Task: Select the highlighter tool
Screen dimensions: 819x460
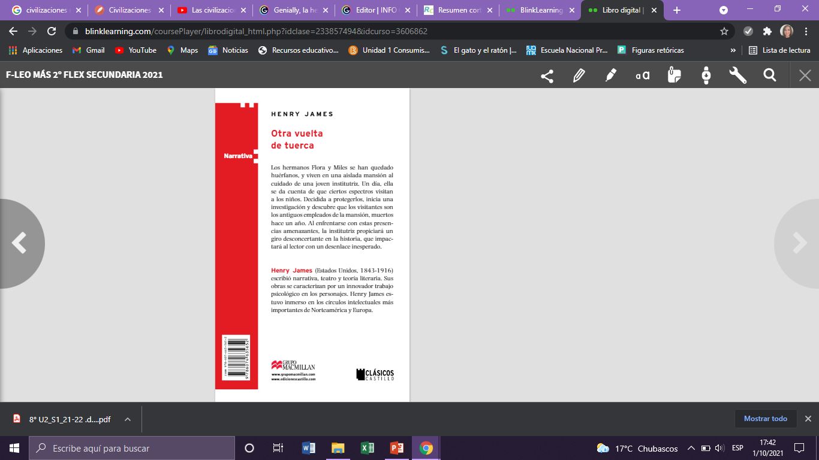Action: [610, 75]
